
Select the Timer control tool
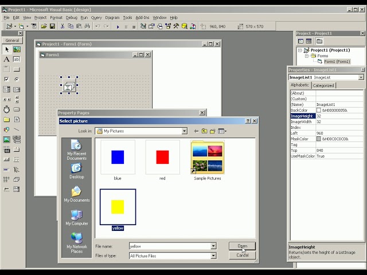tap(6, 109)
